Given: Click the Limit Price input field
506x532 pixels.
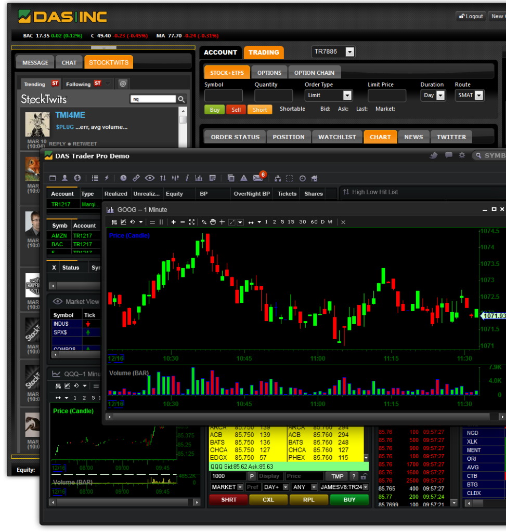Looking at the screenshot, I should pyautogui.click(x=387, y=96).
